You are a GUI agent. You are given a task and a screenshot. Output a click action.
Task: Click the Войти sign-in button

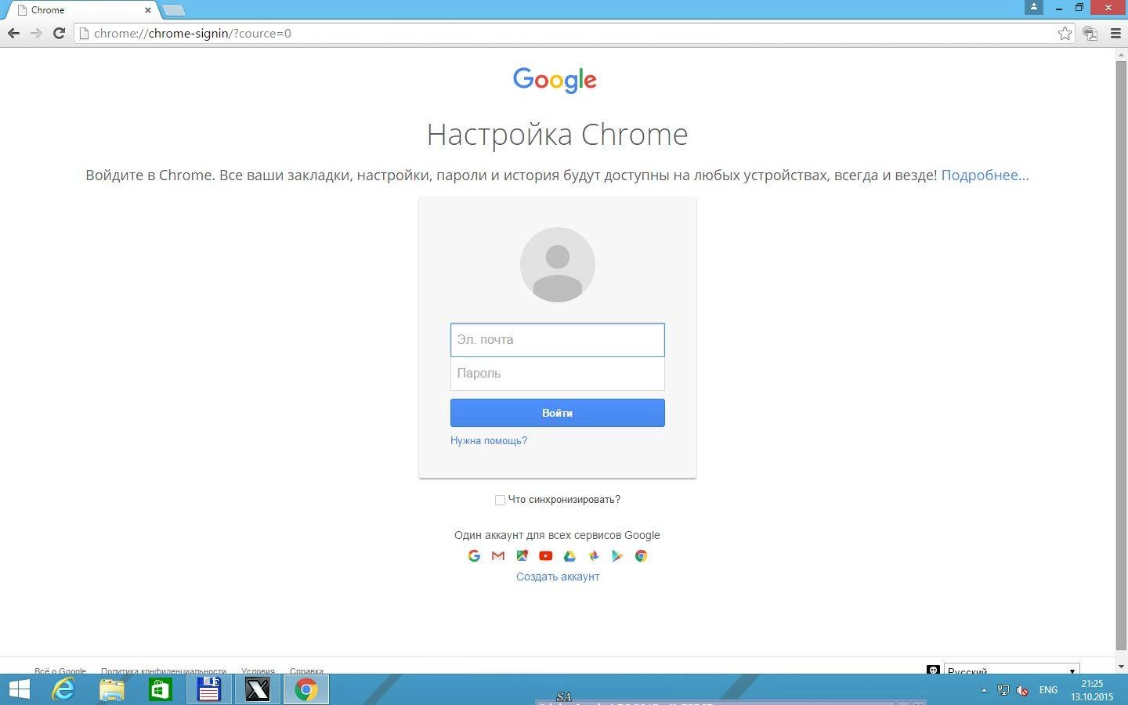558,413
